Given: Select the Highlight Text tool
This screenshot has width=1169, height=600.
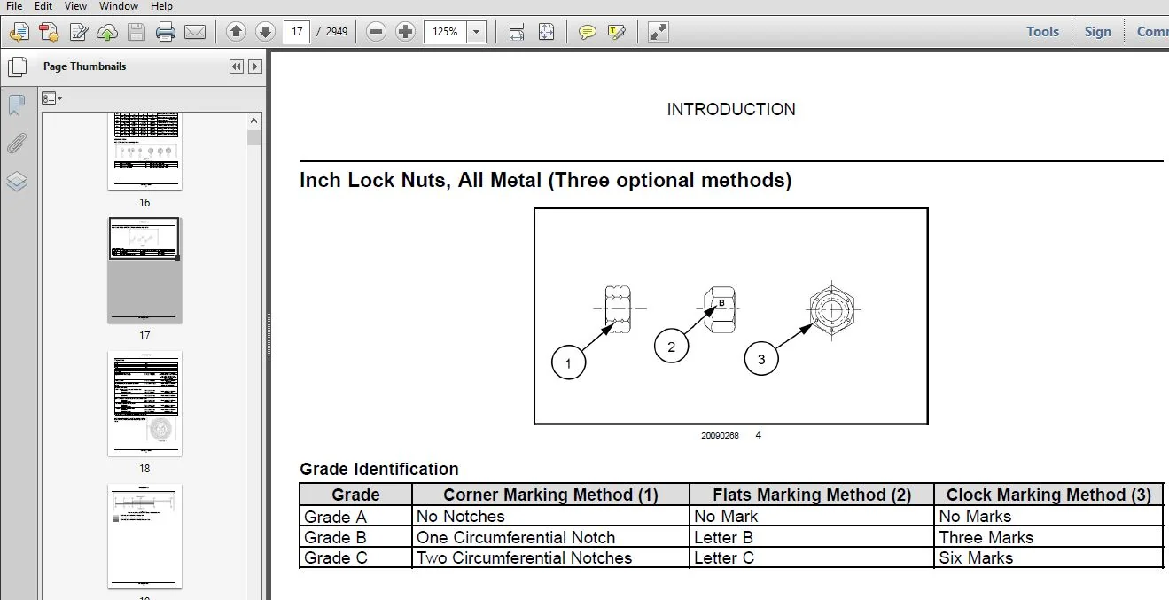Looking at the screenshot, I should tap(617, 32).
